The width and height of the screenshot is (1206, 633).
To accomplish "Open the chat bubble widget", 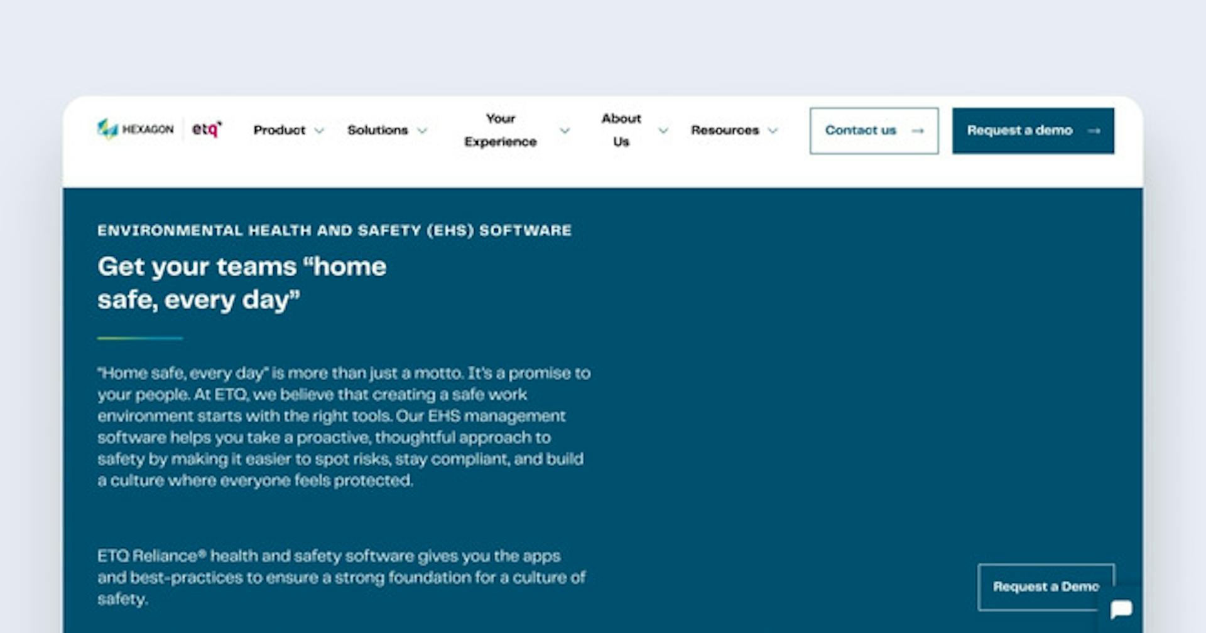I will coord(1121,609).
